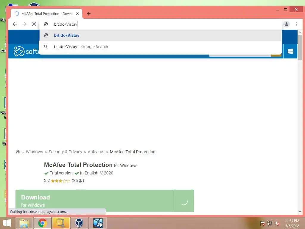The width and height of the screenshot is (305, 229).
Task: Select the McAfee Total Protection tab
Action: click(x=46, y=14)
